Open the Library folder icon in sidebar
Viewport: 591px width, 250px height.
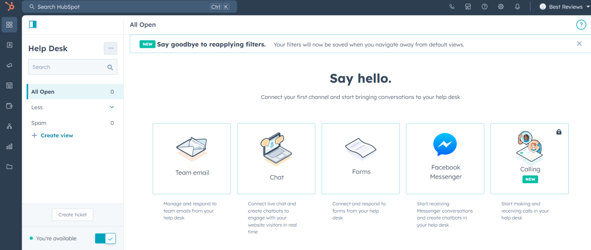pos(9,167)
